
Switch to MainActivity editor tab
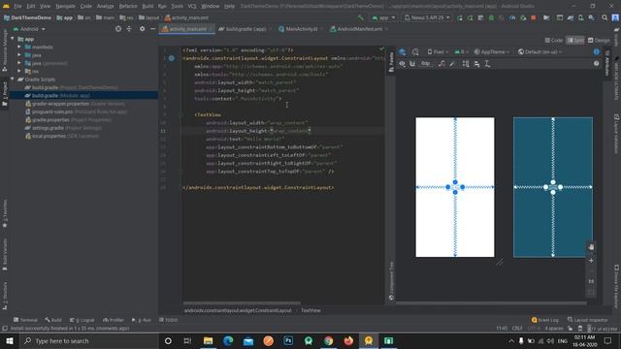[x=301, y=29]
